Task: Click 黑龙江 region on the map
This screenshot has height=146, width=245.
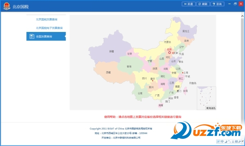Action: pyautogui.click(x=186, y=31)
